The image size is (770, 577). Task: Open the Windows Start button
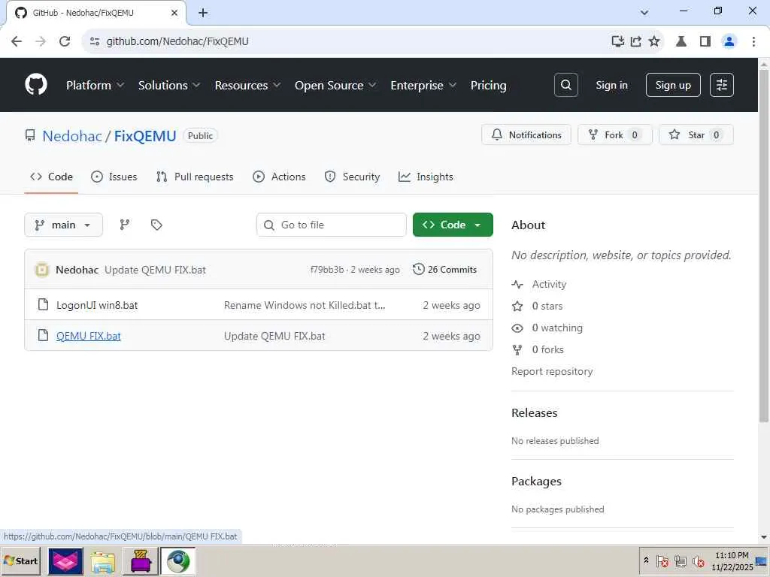20,560
